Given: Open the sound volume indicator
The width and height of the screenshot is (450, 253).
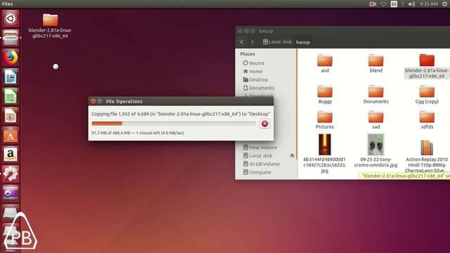Looking at the screenshot, I should (411, 4).
